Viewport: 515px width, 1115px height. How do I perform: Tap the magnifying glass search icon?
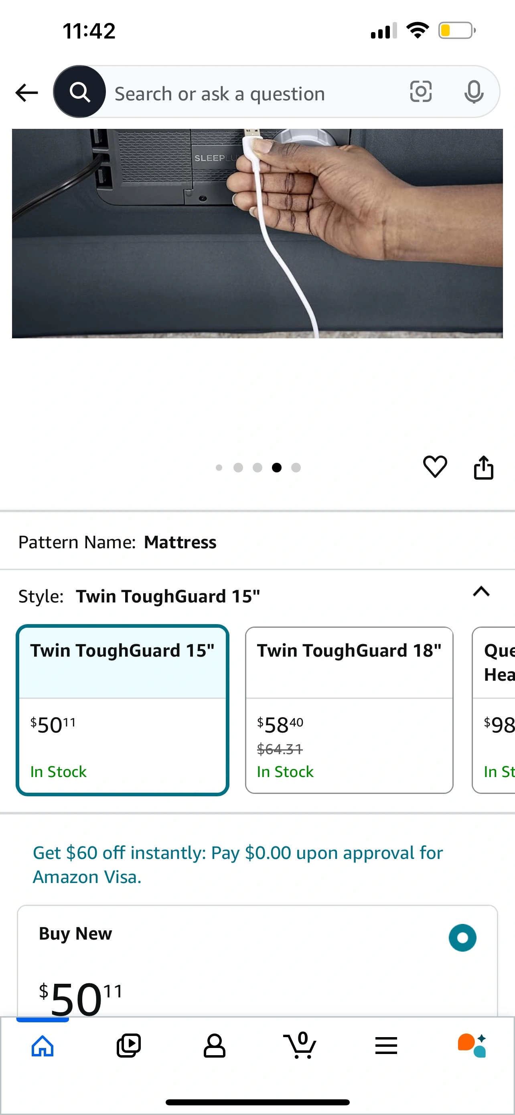pos(80,92)
